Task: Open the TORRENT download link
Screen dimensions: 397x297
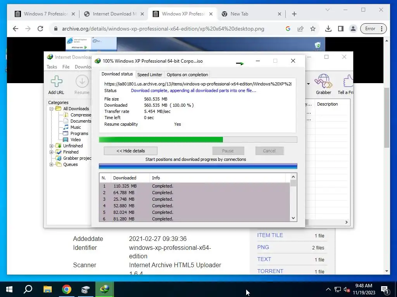Action: (x=270, y=271)
